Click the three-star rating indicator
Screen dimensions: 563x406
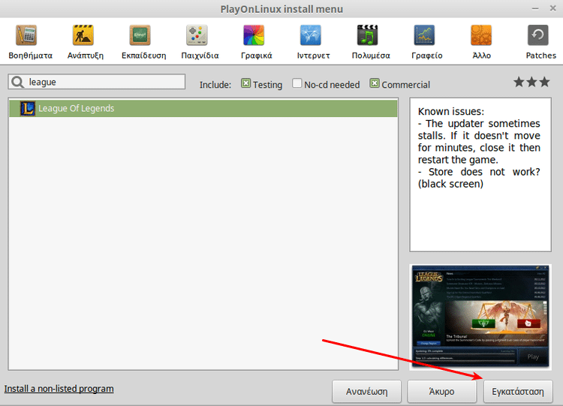tap(531, 83)
